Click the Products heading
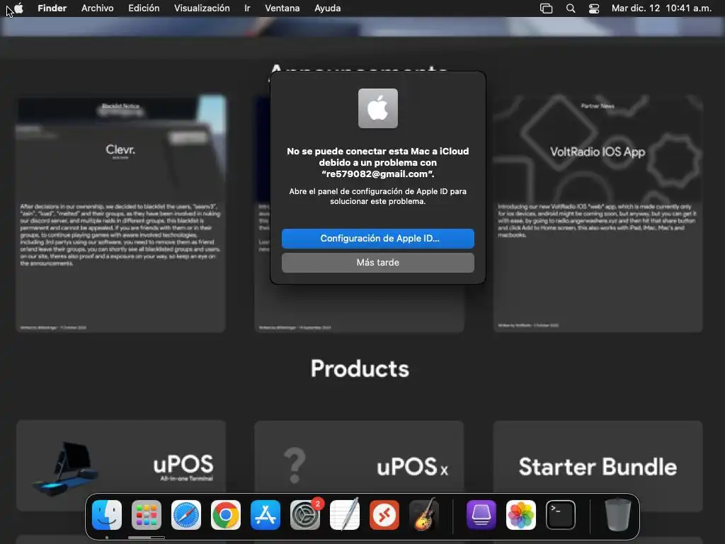This screenshot has height=544, width=725. [360, 368]
